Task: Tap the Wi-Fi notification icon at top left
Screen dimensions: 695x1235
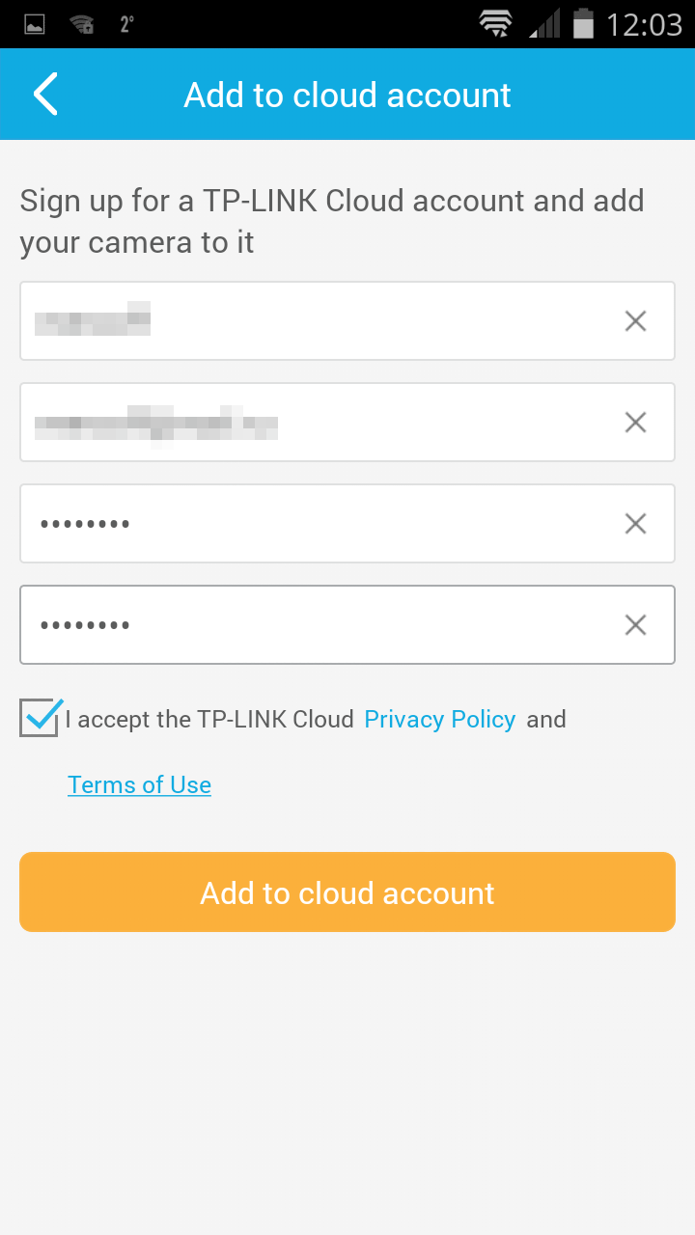Action: [82, 24]
